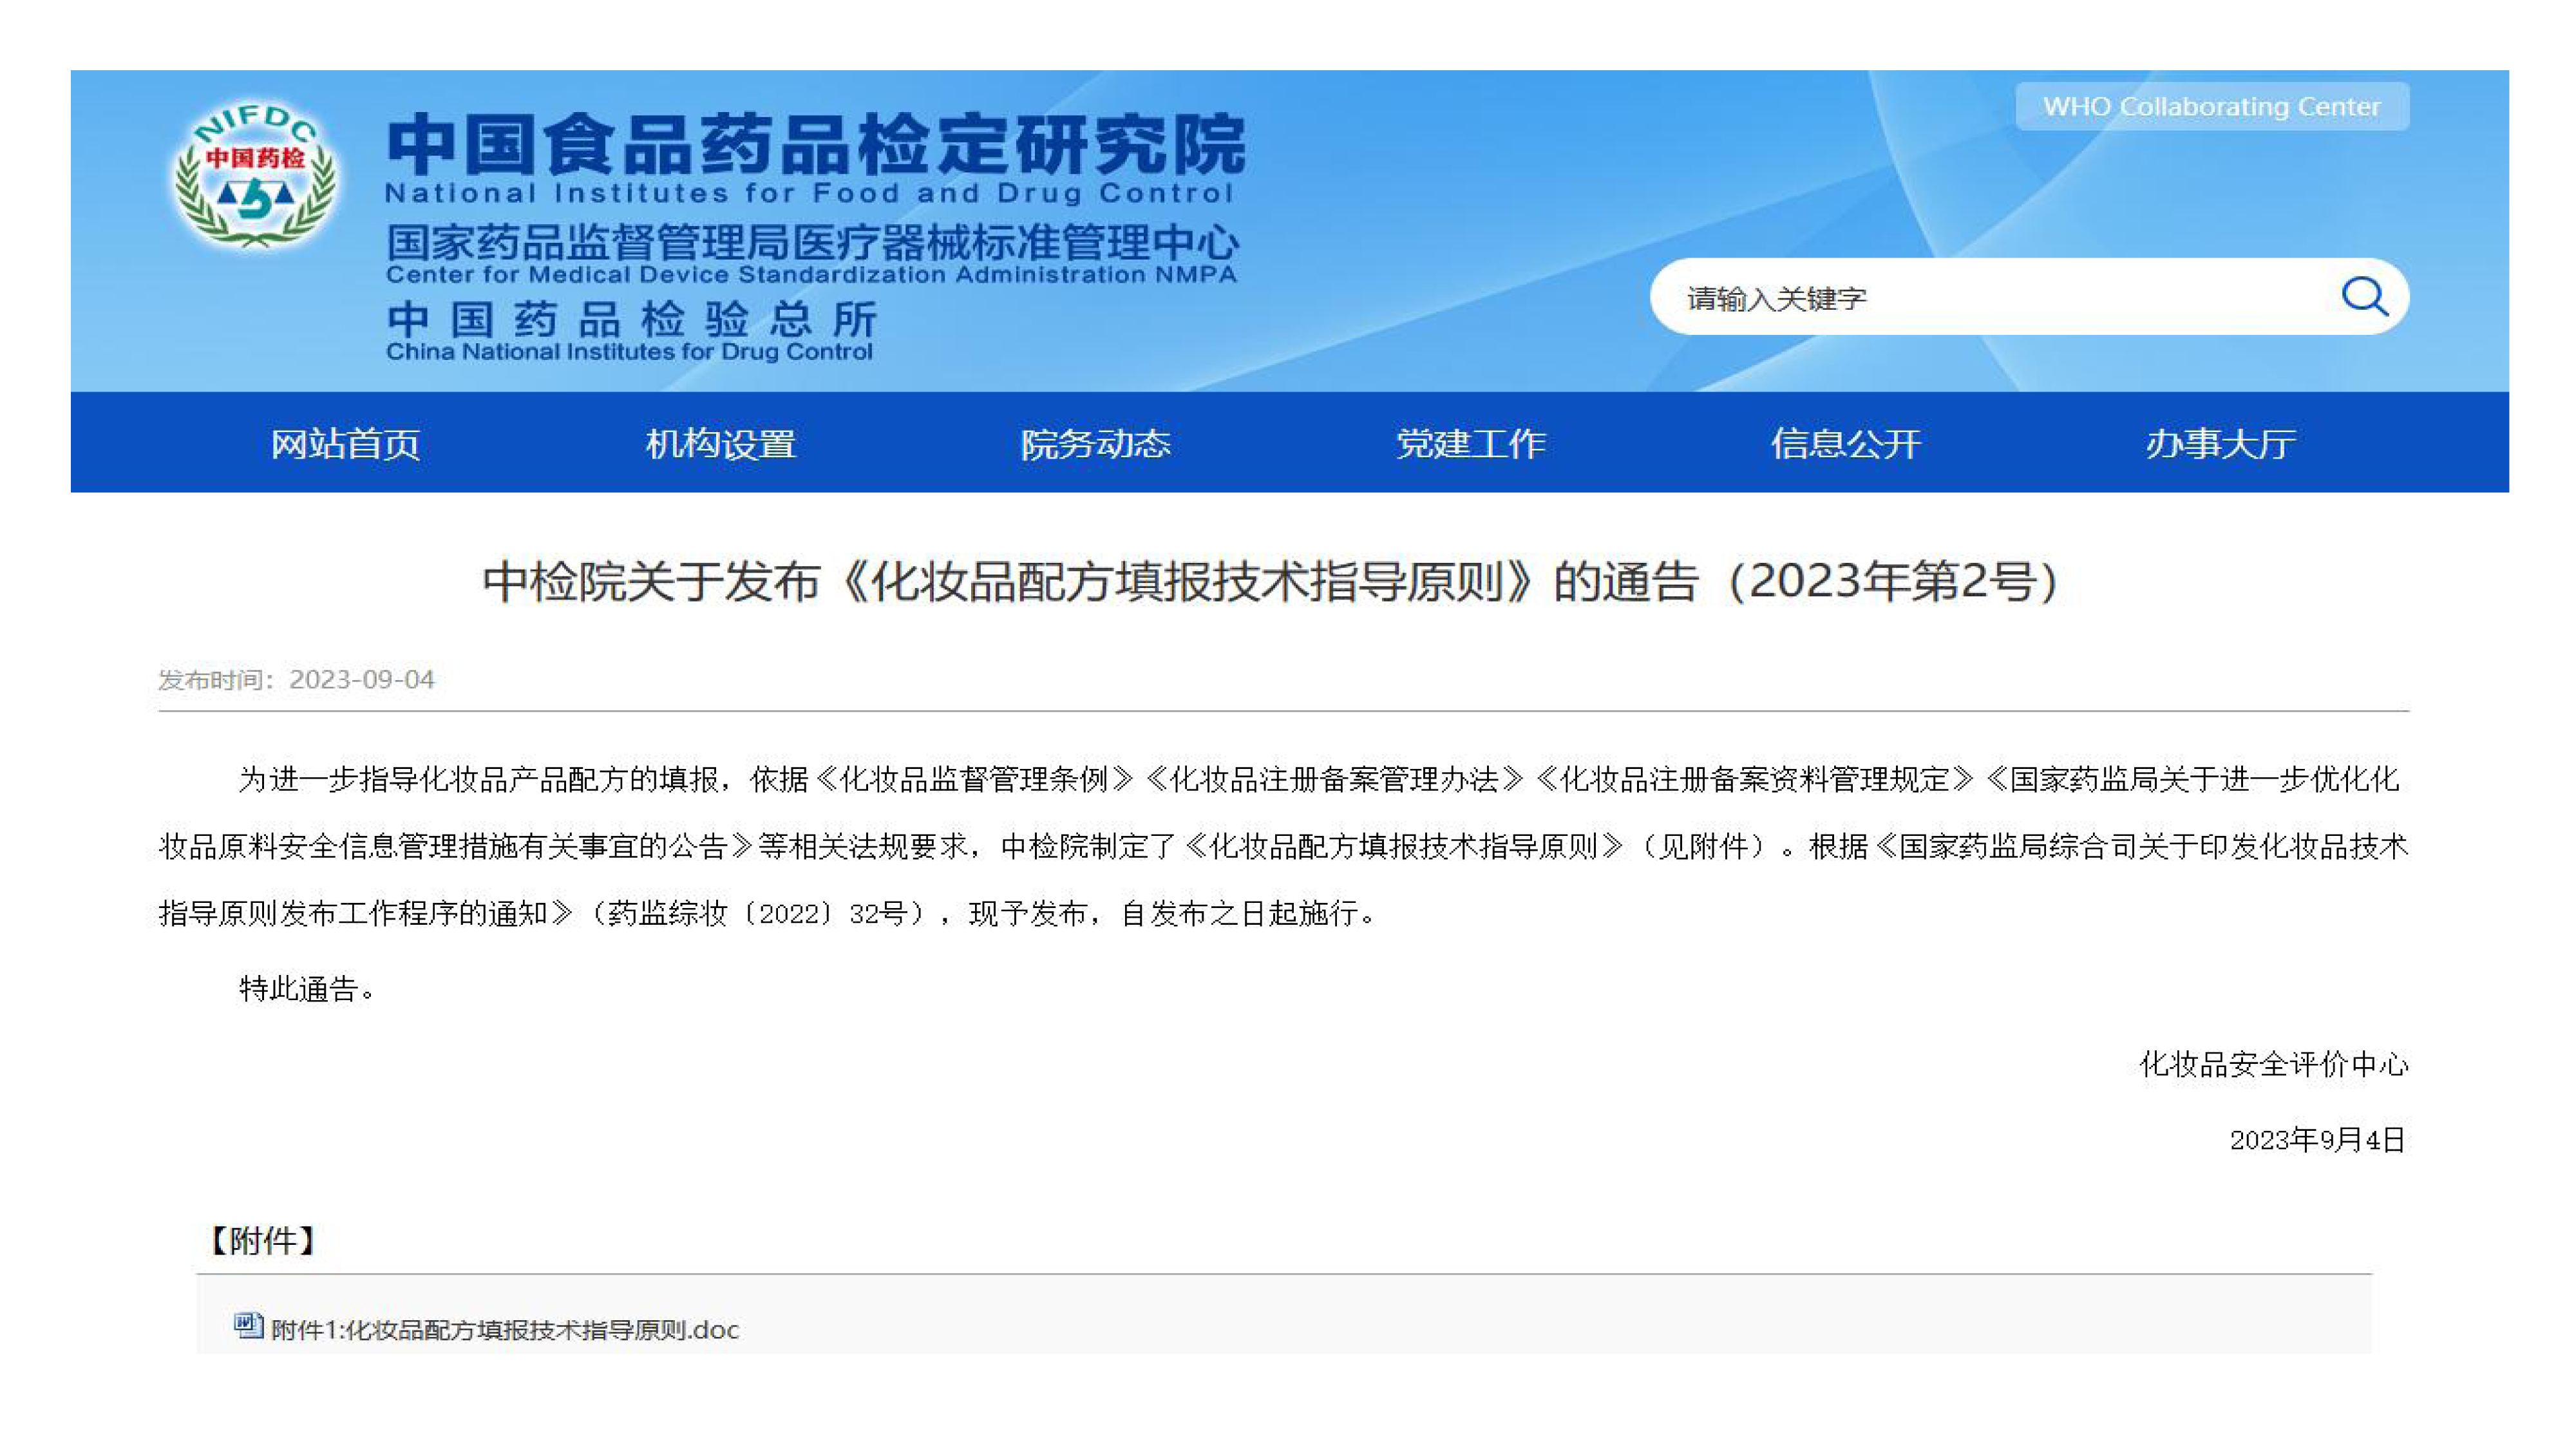
Task: Click the NIFDC round logo emblem
Action: pos(255,176)
